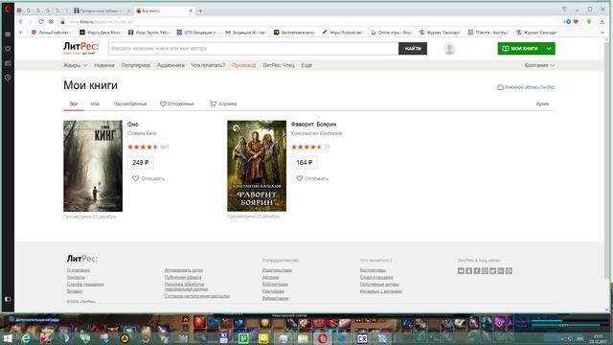Open Bookmarks heart in the Opera sidebar
The image size is (613, 345).
point(8,49)
